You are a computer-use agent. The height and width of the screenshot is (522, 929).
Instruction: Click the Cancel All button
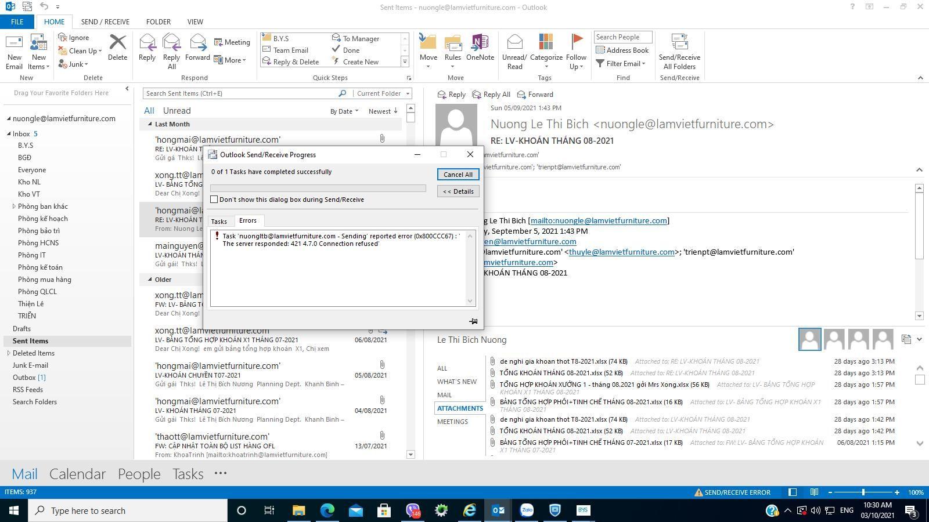[x=458, y=175]
